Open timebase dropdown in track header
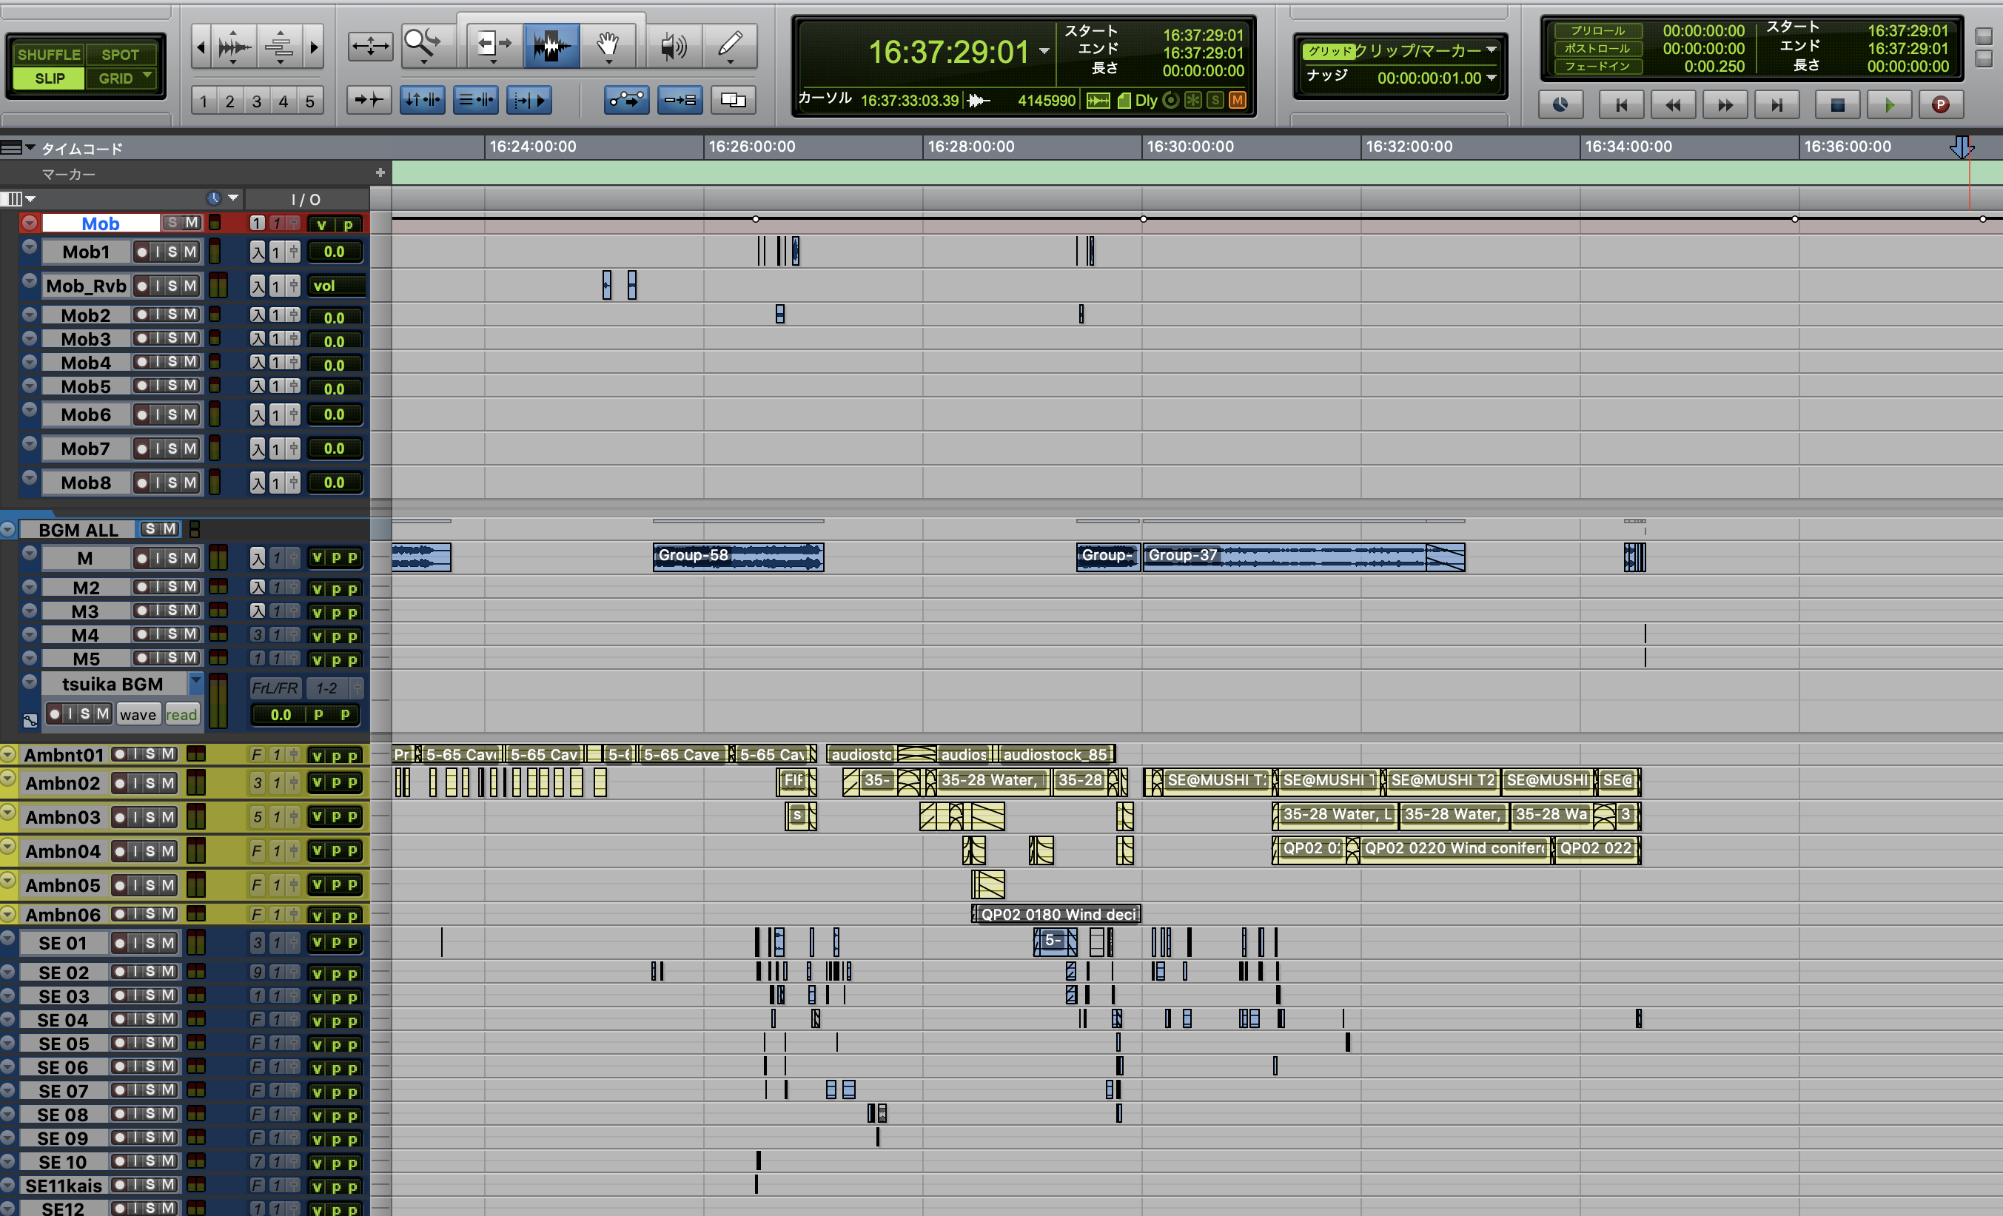 coord(232,198)
